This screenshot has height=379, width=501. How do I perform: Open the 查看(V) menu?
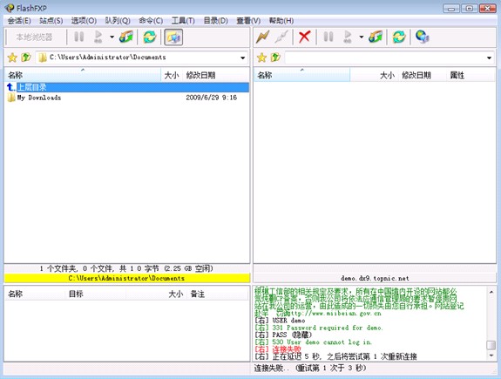pos(248,21)
